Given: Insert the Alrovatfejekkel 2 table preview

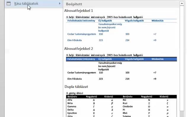Looking at the screenshot, I should pyautogui.click(x=122, y=67).
